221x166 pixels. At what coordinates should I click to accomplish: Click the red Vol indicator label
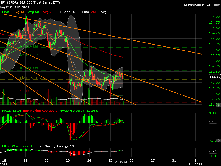93,12
